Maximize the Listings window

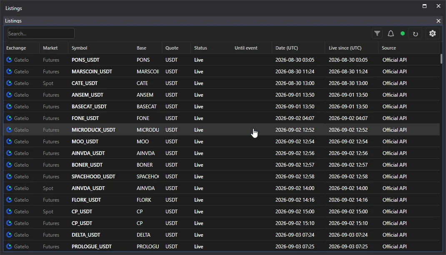(x=424, y=6)
